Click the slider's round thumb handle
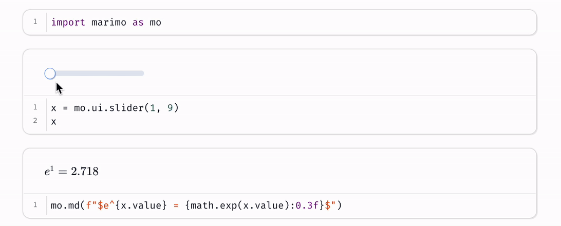This screenshot has width=561, height=226. (50, 73)
